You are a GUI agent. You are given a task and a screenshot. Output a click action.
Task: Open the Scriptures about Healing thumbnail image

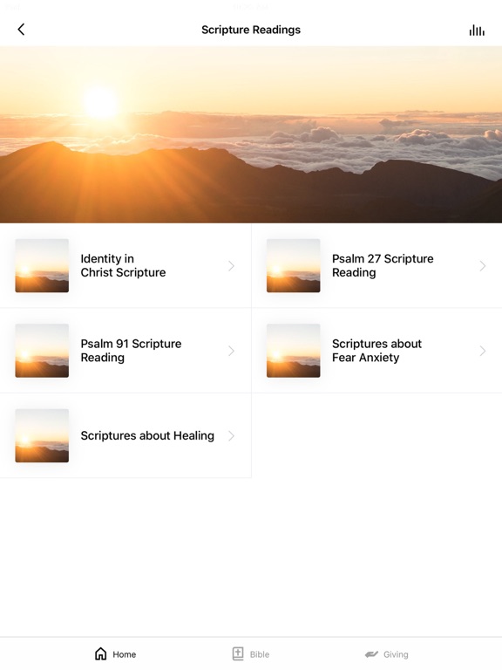click(42, 435)
